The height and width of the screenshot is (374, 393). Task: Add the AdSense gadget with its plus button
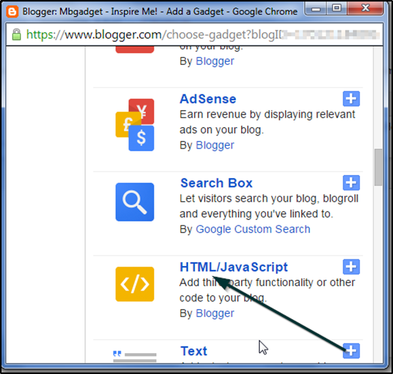[x=351, y=99]
